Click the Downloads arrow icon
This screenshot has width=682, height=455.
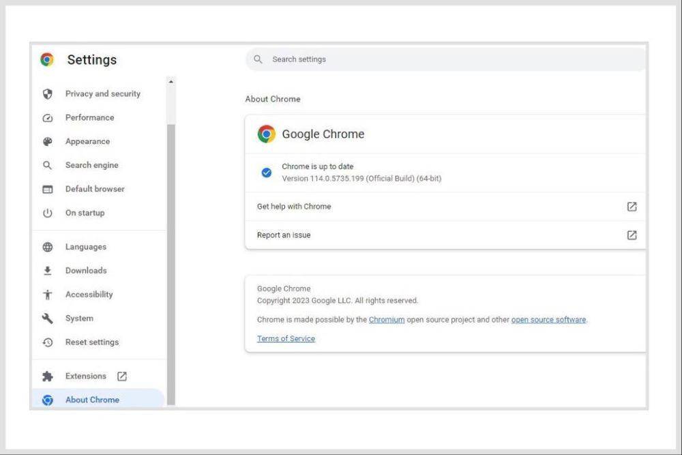(x=48, y=271)
